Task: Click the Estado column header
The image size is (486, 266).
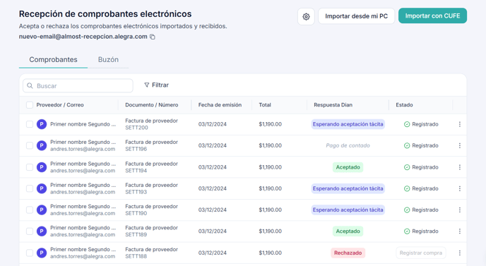Action: [x=404, y=105]
